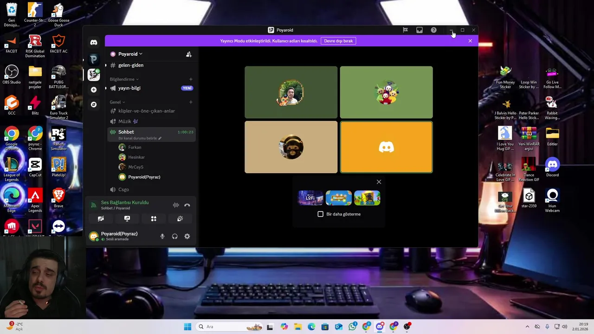Image resolution: width=594 pixels, height=334 pixels.
Task: Focus the monkey avatar video tile
Action: [x=291, y=147]
